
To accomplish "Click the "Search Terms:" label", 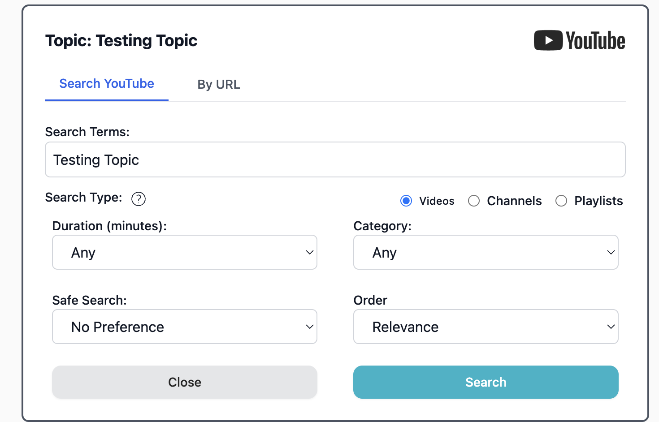I will click(x=87, y=132).
